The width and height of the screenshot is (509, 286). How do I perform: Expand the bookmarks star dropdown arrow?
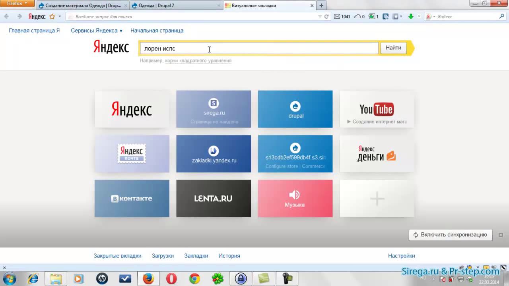click(60, 17)
